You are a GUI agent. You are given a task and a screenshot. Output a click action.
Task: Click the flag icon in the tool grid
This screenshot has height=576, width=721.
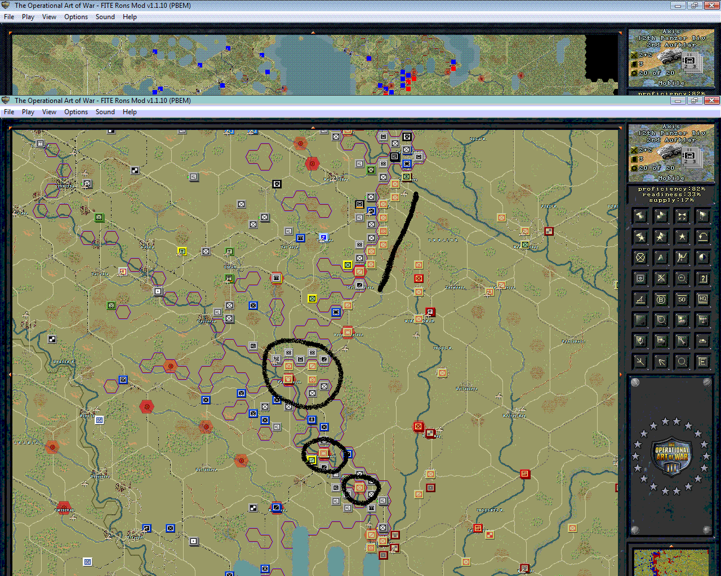coord(703,216)
